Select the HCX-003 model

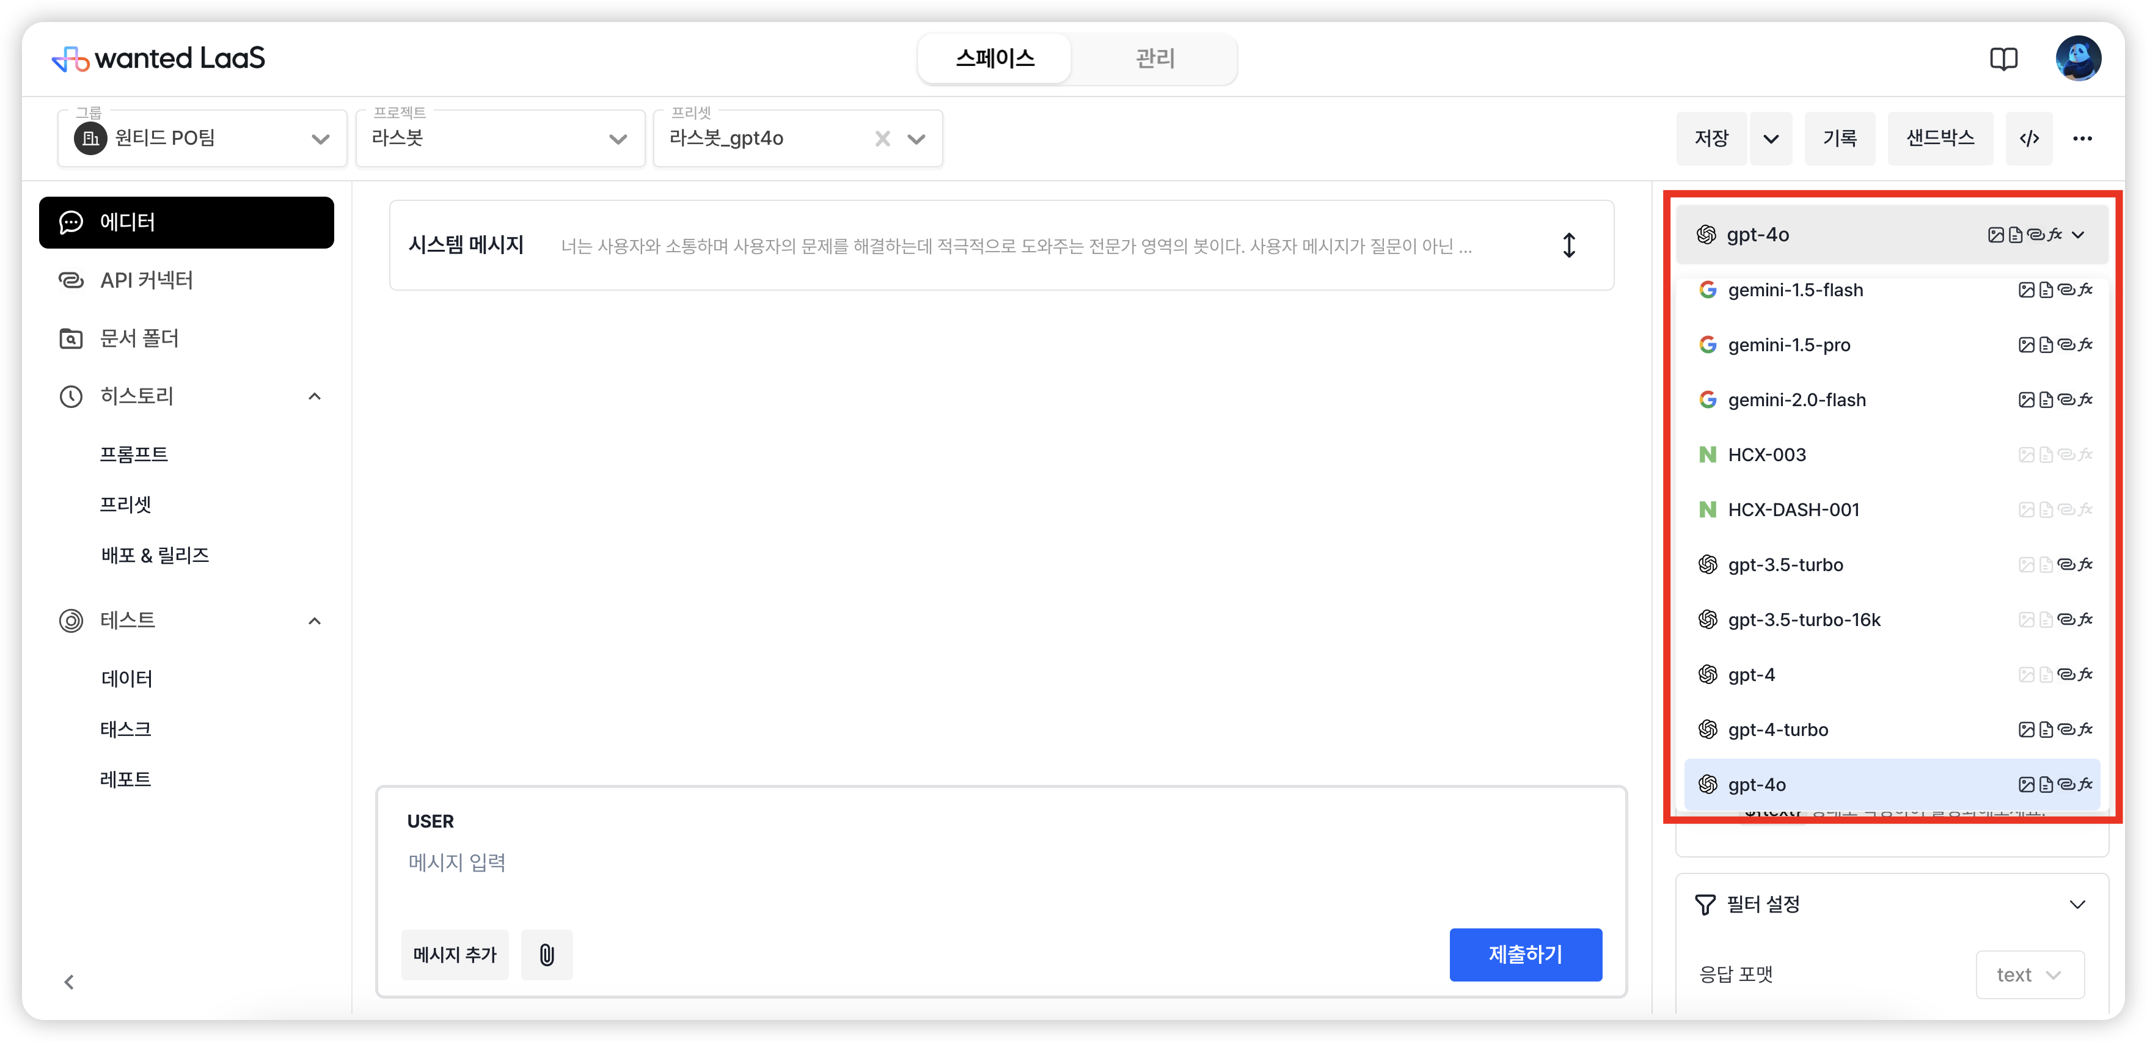tap(1892, 455)
